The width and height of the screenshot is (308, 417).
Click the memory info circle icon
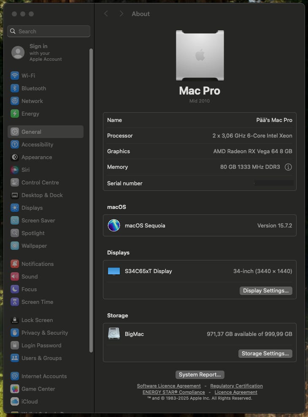(x=288, y=167)
